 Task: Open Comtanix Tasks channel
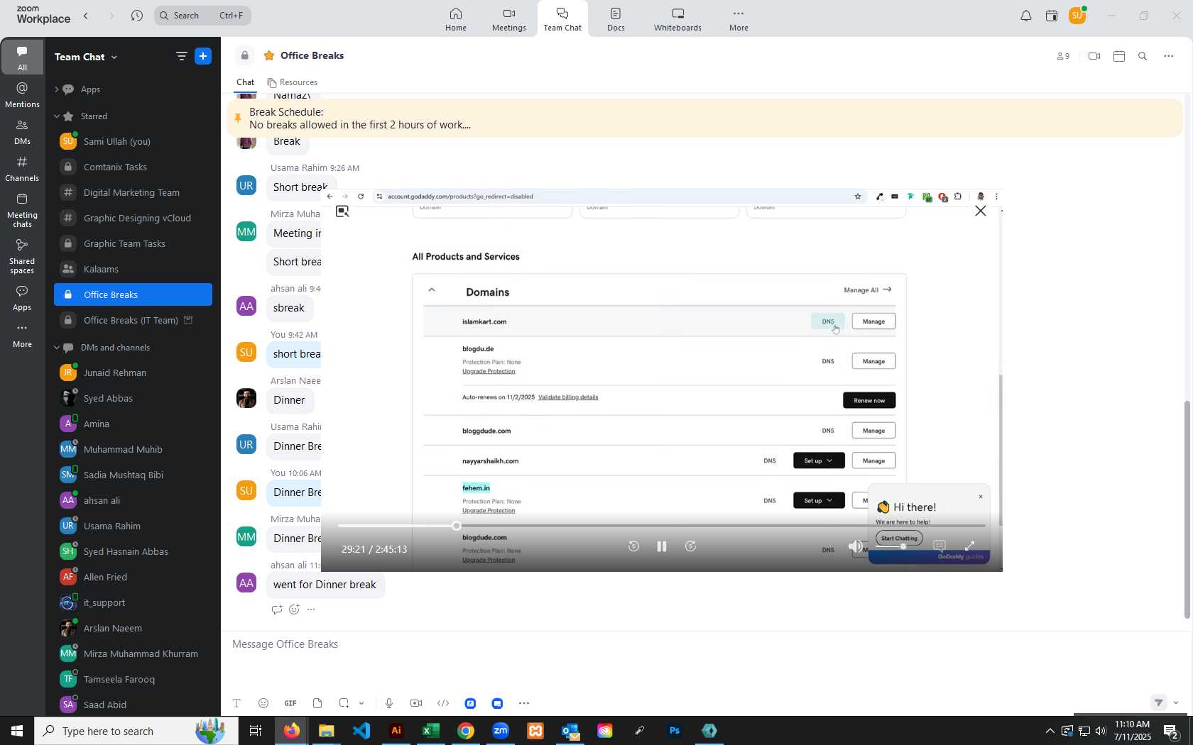(133, 167)
